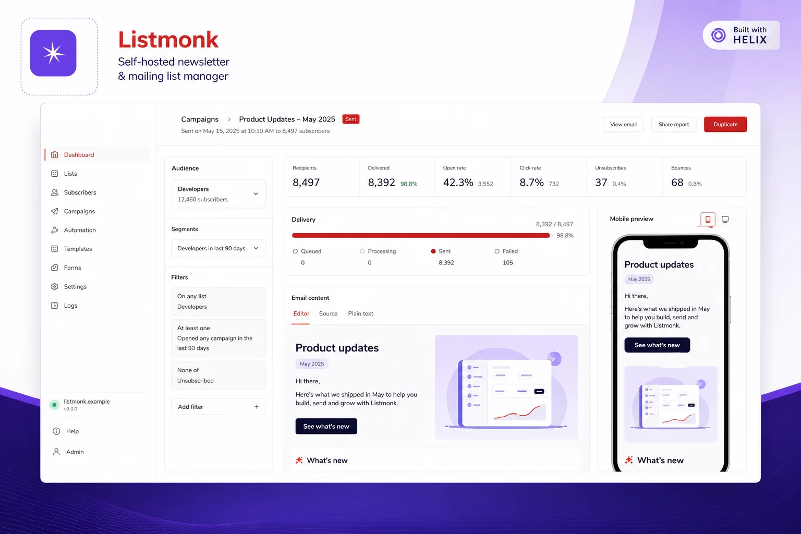The image size is (801, 534).
Task: Select the Queued delivery status radio
Action: tap(296, 251)
